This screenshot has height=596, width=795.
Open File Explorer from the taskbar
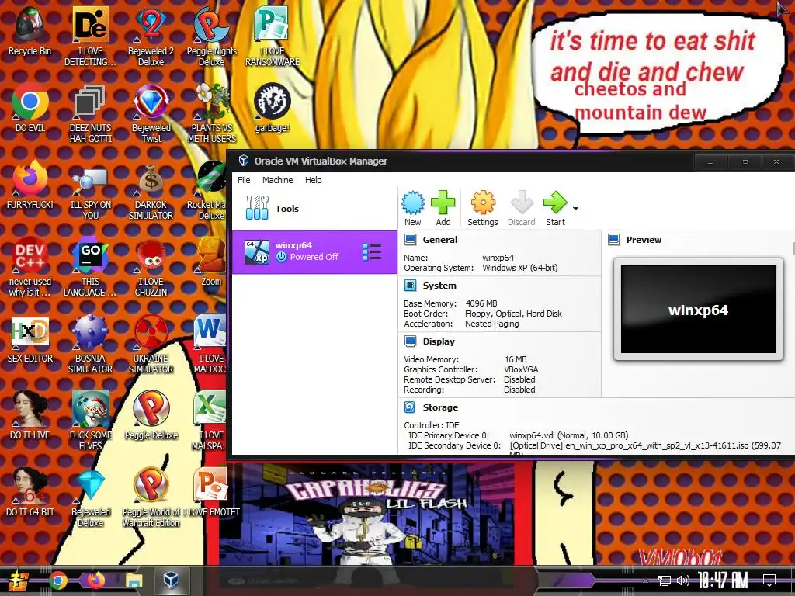(134, 580)
